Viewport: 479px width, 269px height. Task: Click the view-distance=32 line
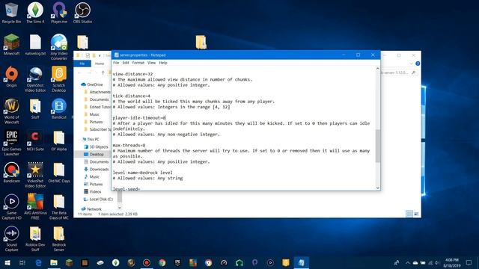[132, 74]
